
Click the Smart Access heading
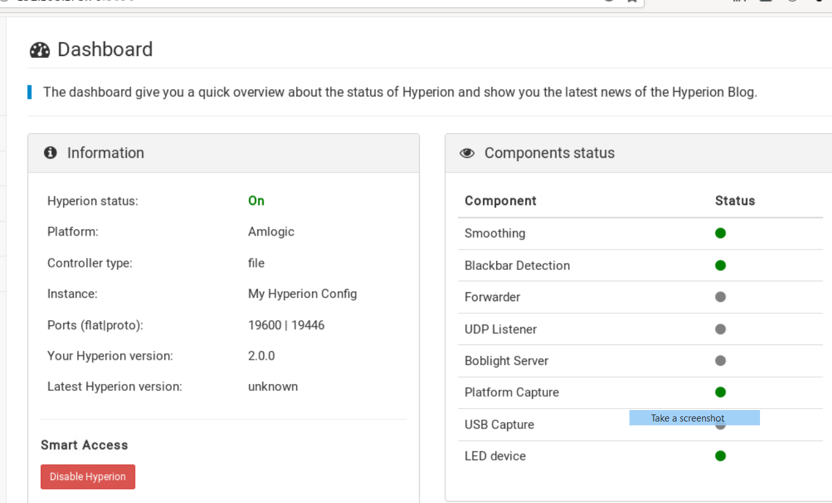click(85, 445)
